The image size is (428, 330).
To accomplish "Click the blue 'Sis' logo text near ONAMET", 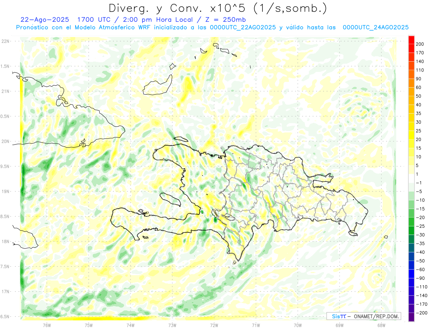I will pos(336,316).
